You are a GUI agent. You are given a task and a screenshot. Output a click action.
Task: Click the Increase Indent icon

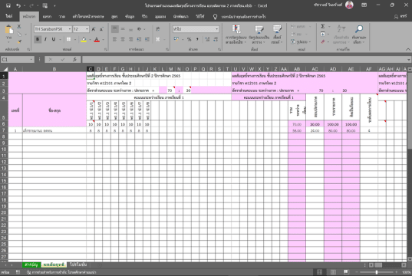[x=147, y=39]
